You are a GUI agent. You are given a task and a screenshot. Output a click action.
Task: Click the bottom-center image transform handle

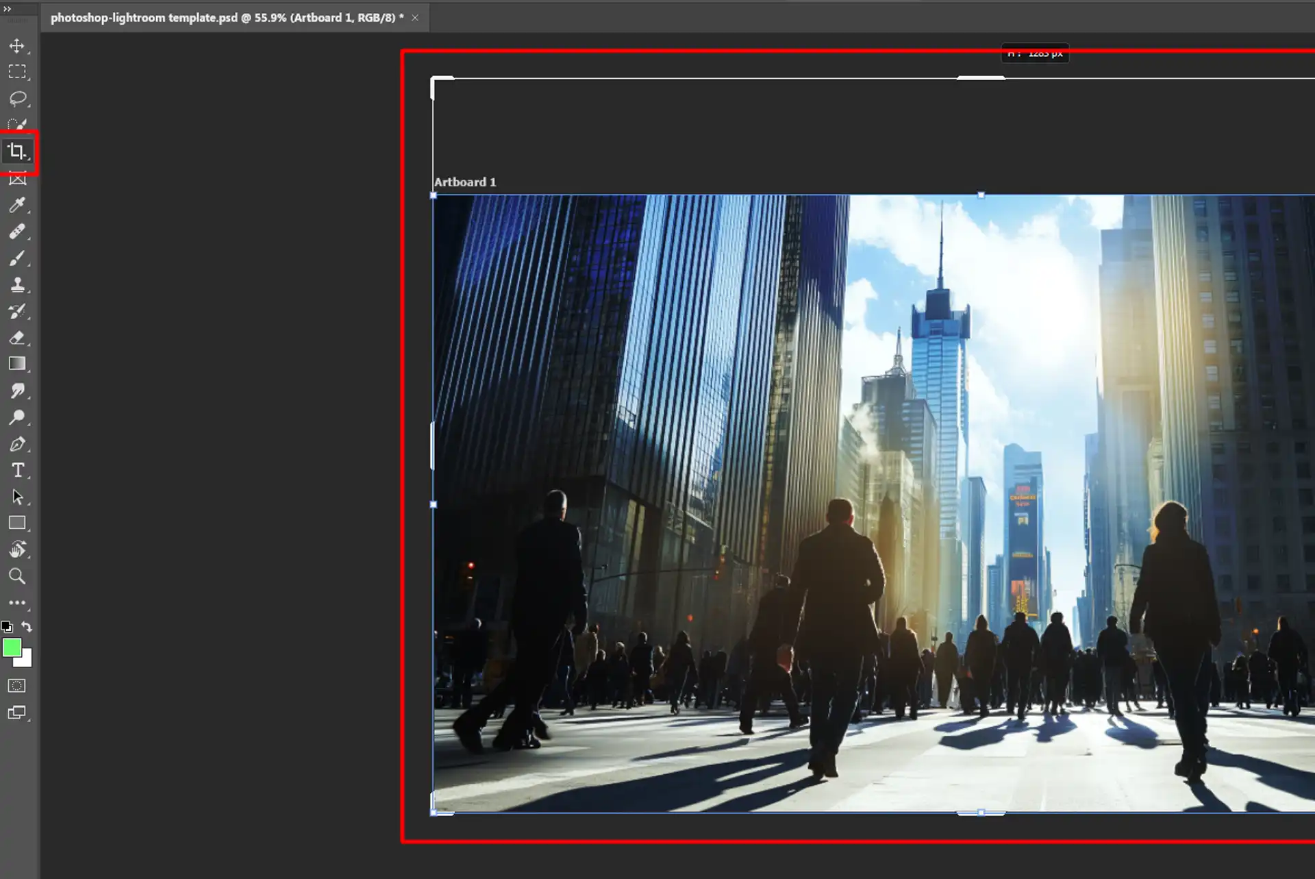(x=981, y=813)
